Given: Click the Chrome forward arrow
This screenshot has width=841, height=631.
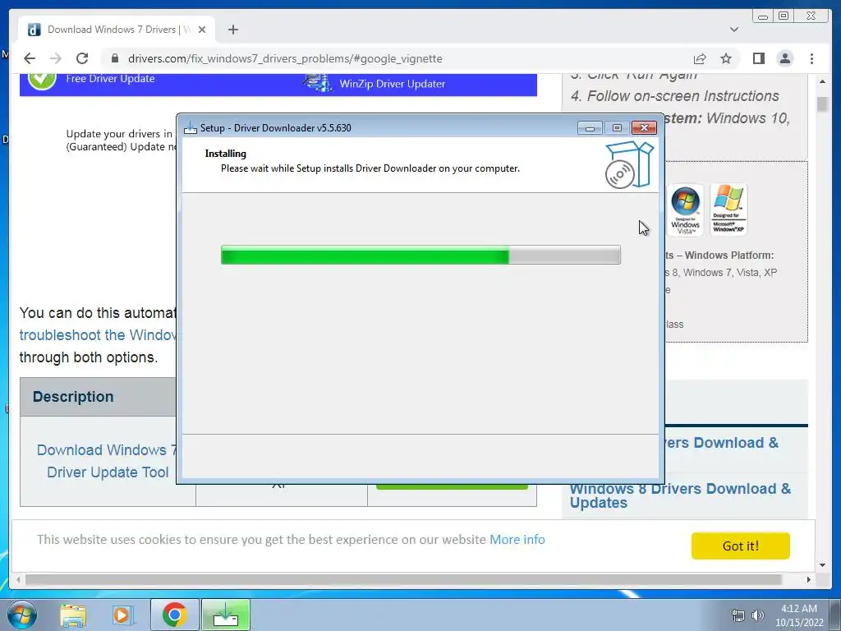Looking at the screenshot, I should point(55,58).
